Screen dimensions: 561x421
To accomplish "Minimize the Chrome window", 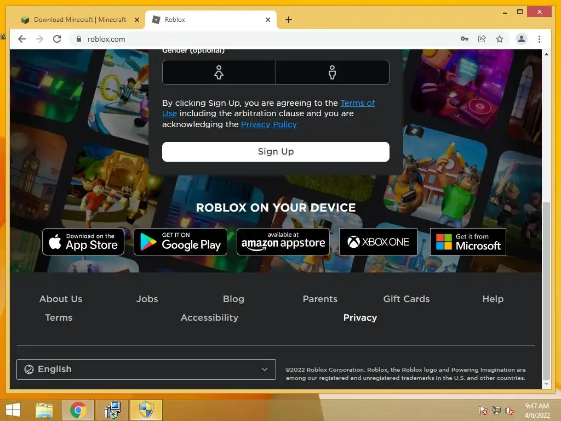I will [x=505, y=12].
